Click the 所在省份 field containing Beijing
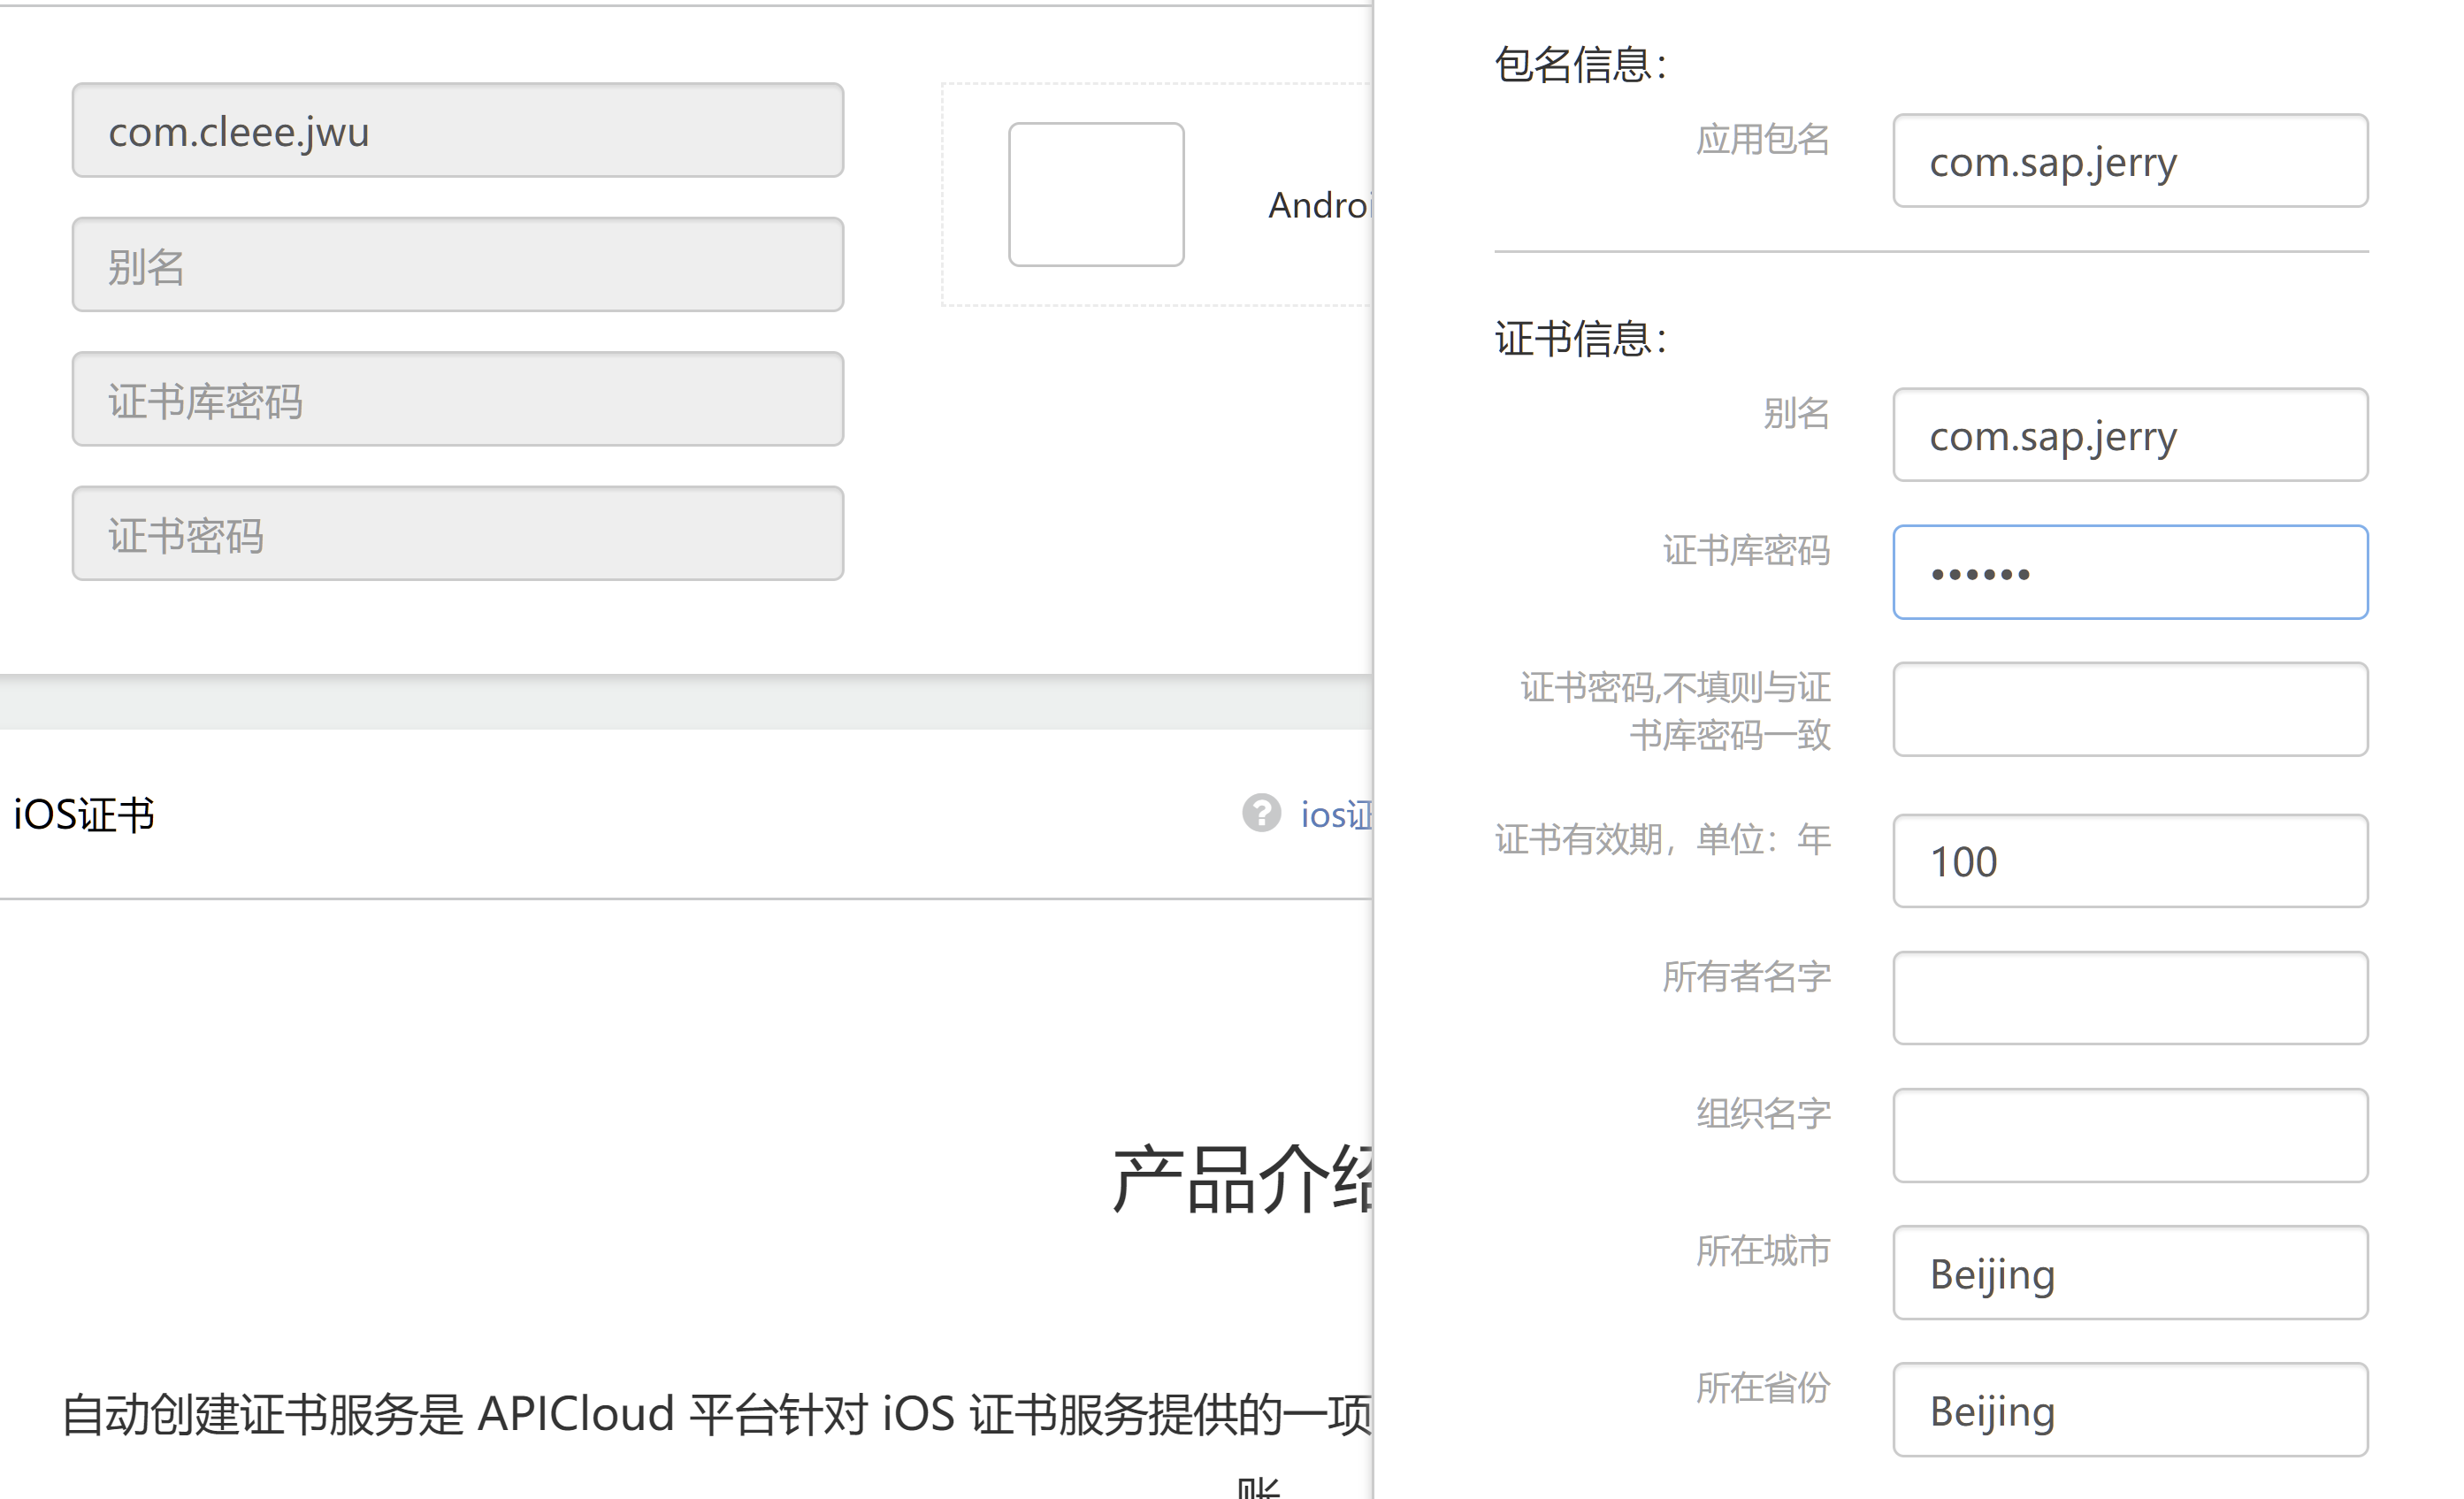Screen dimensions: 2464x1499 coord(2129,1409)
